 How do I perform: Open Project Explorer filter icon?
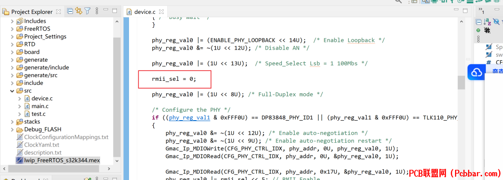(x=88, y=12)
